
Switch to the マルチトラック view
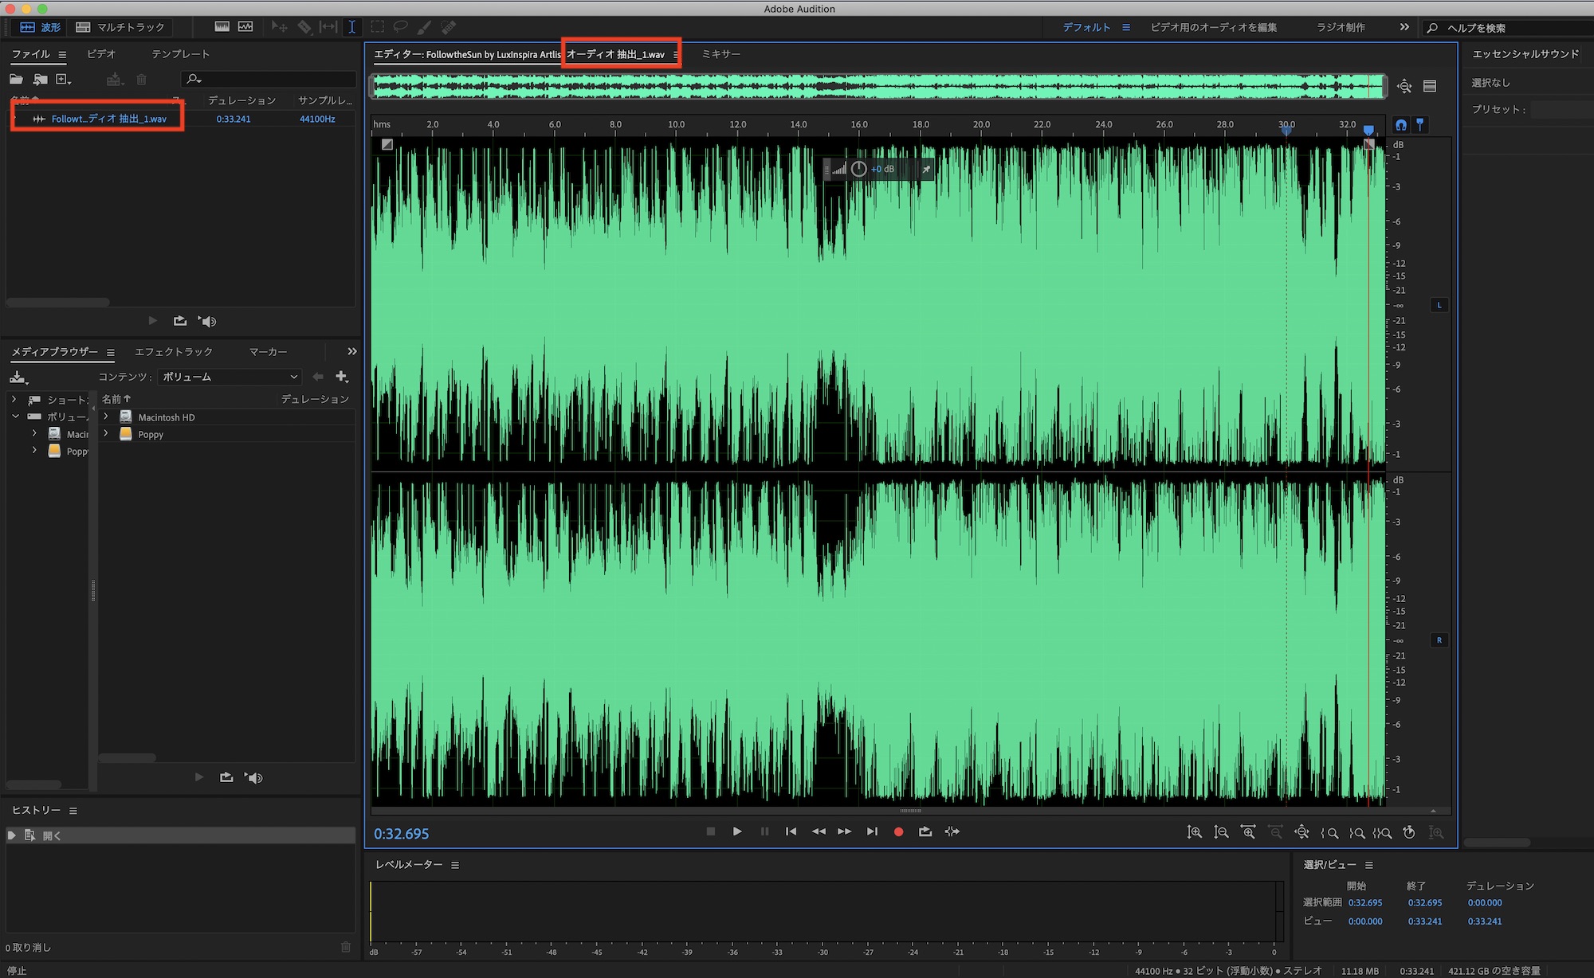pyautogui.click(x=120, y=27)
